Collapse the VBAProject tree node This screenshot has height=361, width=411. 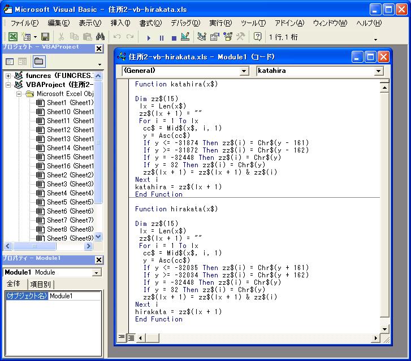8,85
